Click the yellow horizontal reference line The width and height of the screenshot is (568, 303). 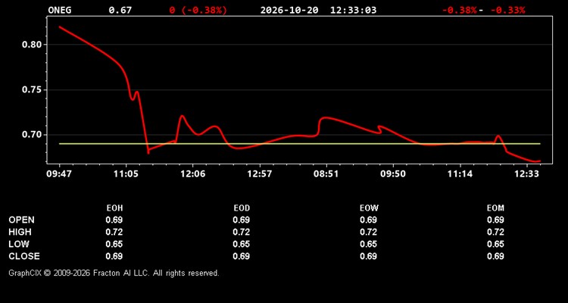coord(300,144)
